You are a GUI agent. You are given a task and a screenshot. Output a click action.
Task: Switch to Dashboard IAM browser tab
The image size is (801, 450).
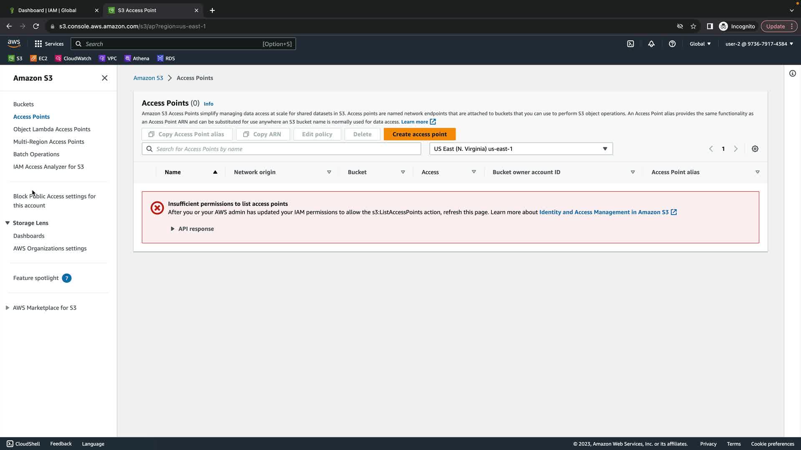pos(47,10)
